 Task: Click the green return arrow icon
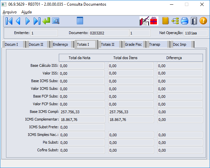[x=46, y=21]
